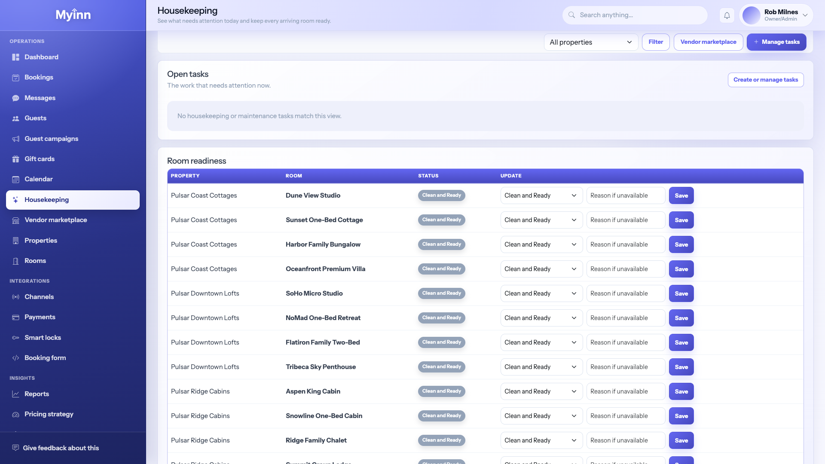Click the Properties building icon

click(x=16, y=241)
